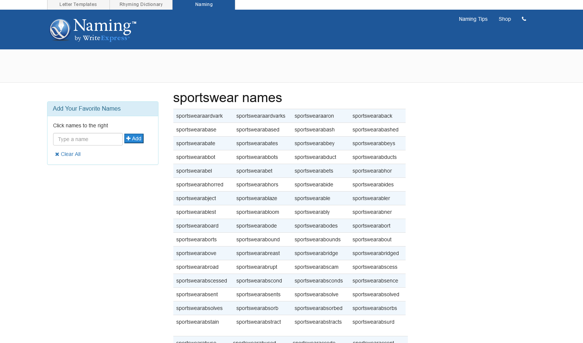Open the Letter Templates tab
Image resolution: width=583 pixels, height=343 pixels.
(x=78, y=4)
